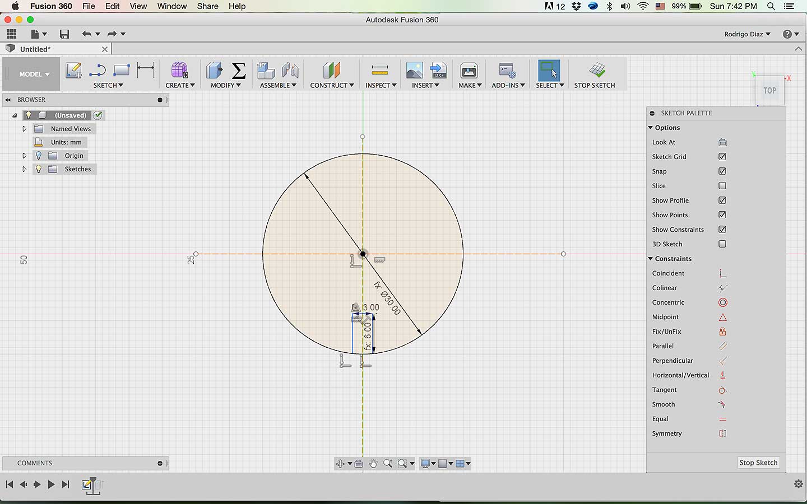Click the 3D Print make icon

(469, 71)
